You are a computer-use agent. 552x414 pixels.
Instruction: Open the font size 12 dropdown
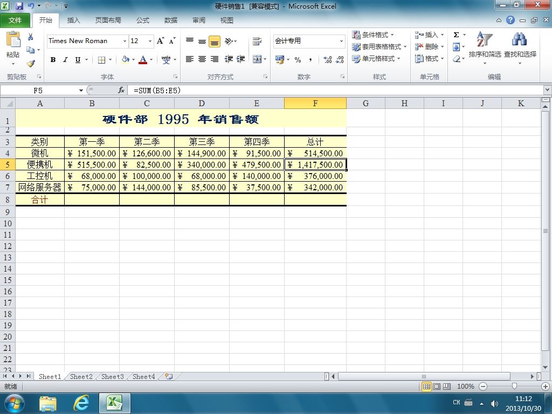pos(150,41)
